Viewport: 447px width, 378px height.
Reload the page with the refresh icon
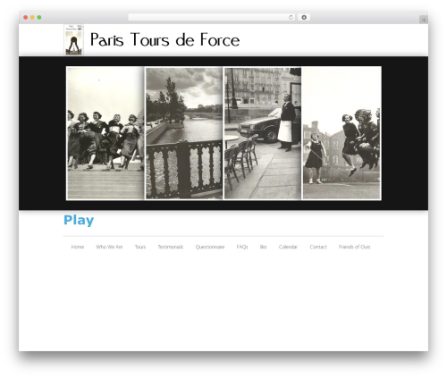pyautogui.click(x=291, y=18)
